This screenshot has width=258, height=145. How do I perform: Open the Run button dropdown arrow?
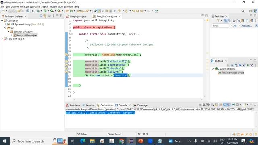pos(48,11)
